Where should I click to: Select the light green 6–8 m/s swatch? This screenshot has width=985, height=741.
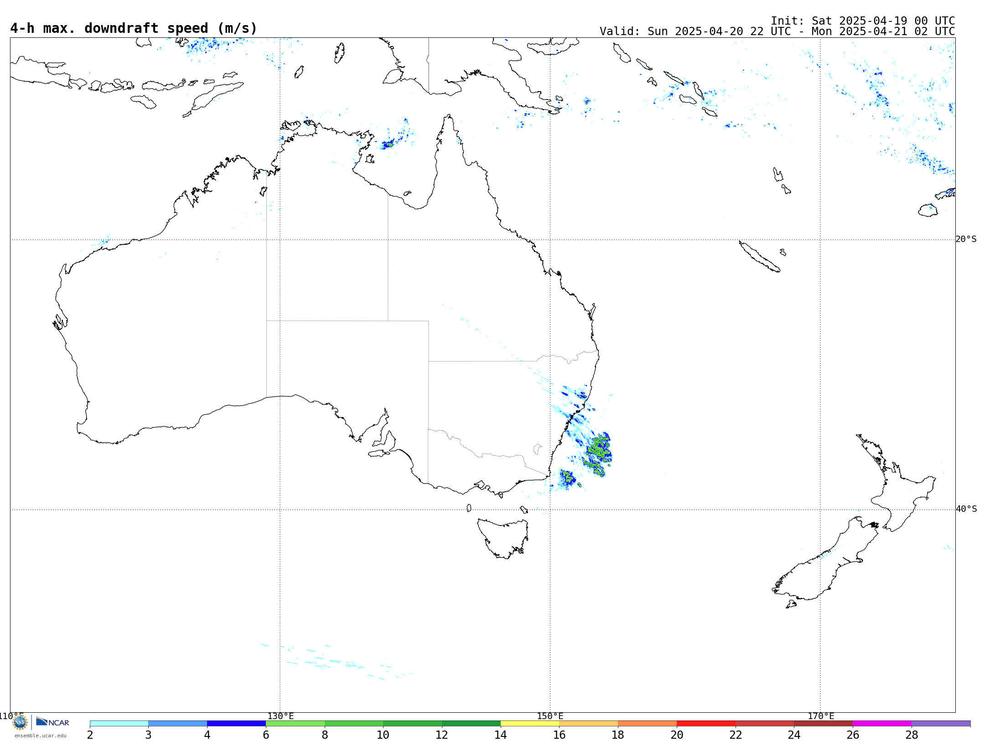pyautogui.click(x=295, y=724)
